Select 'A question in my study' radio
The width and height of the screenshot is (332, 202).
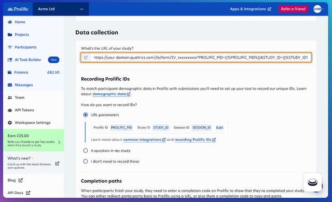tap(85, 150)
